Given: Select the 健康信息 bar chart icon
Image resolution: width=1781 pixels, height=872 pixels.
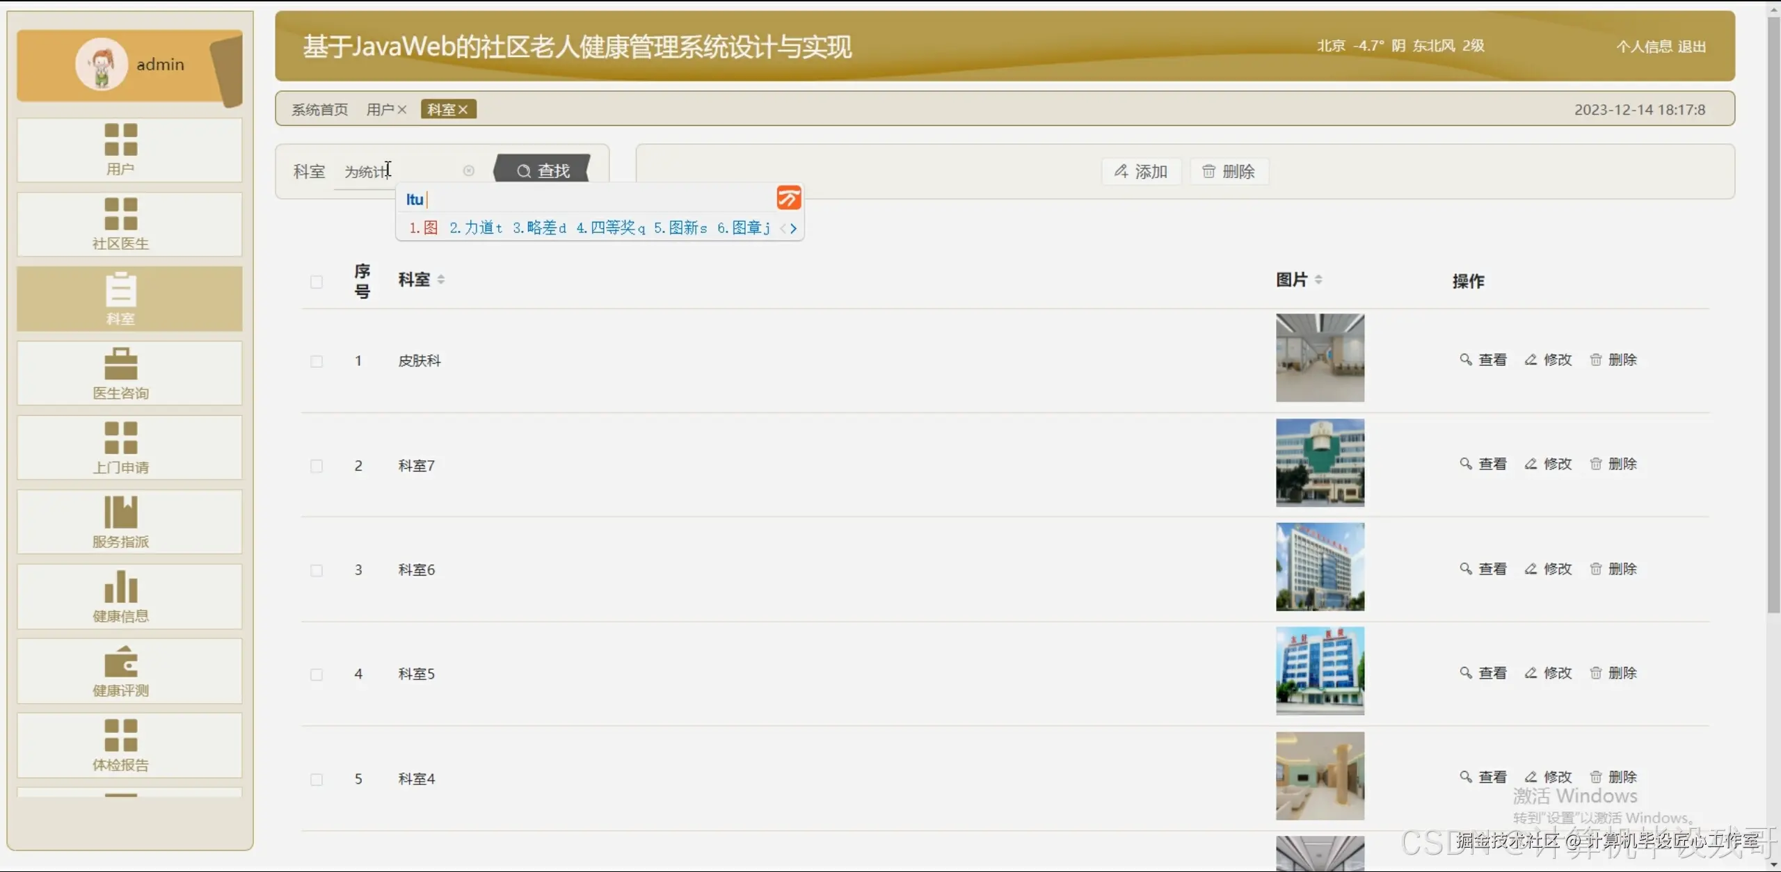Looking at the screenshot, I should (x=120, y=587).
